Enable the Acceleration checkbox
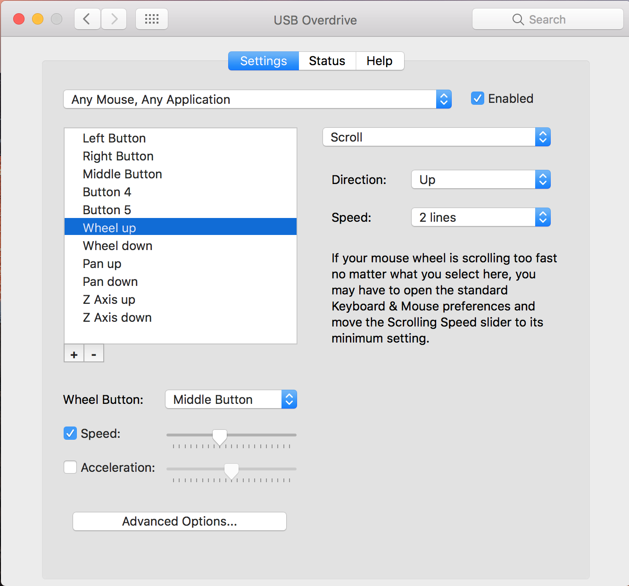Screen dimensions: 629x586 coord(70,467)
